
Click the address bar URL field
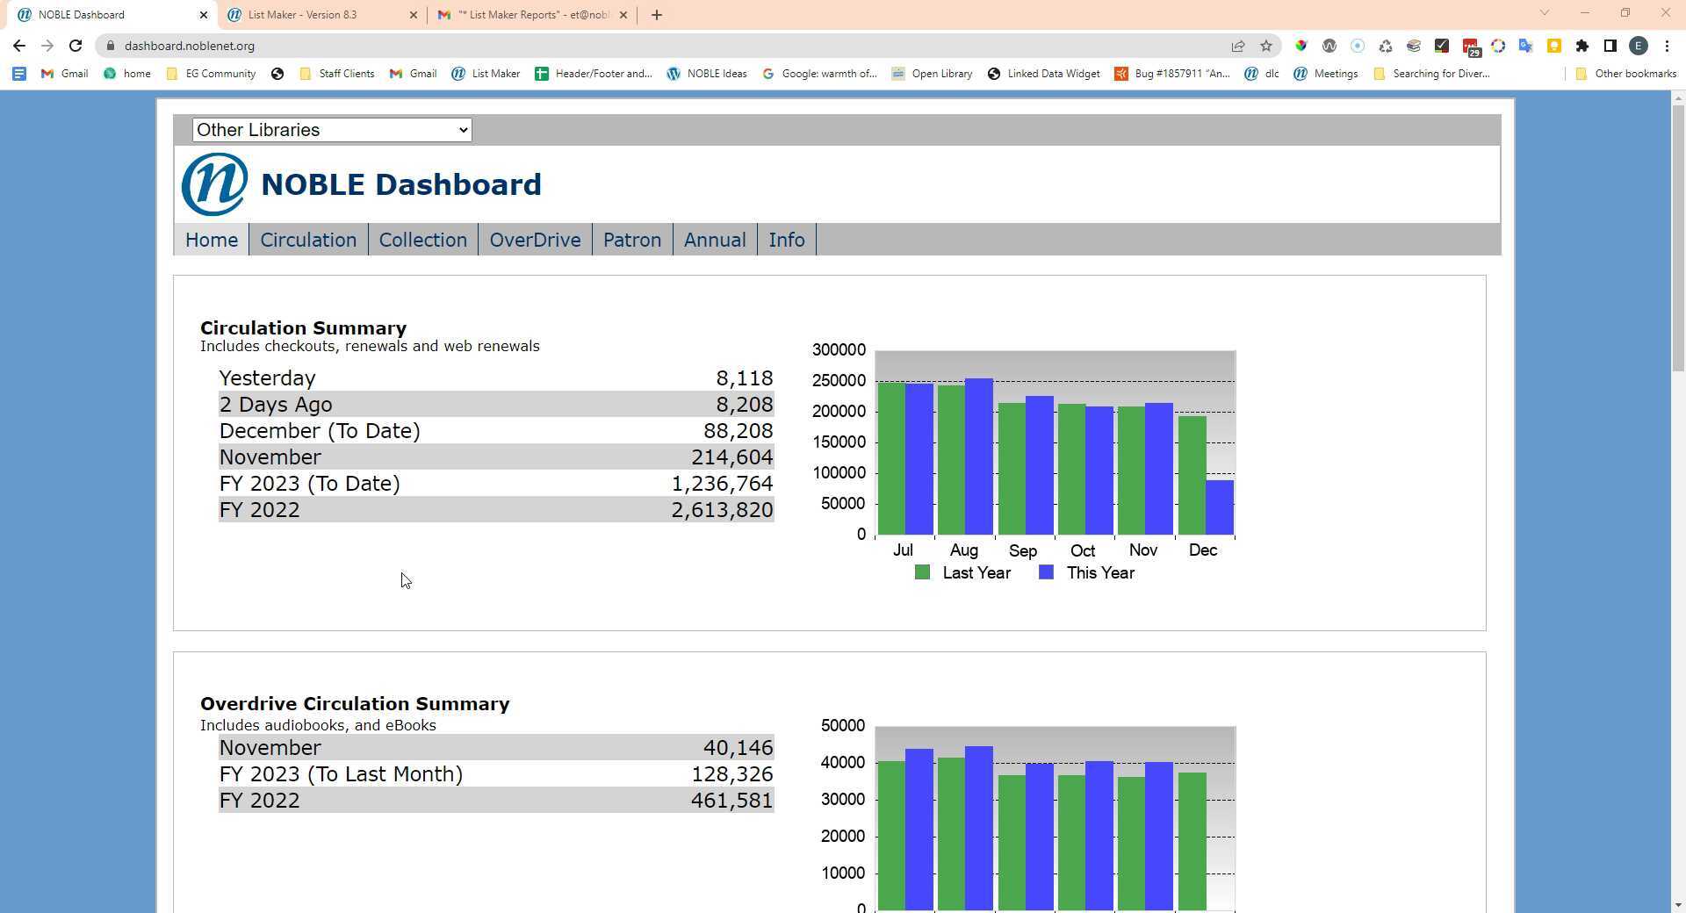tap(615, 46)
